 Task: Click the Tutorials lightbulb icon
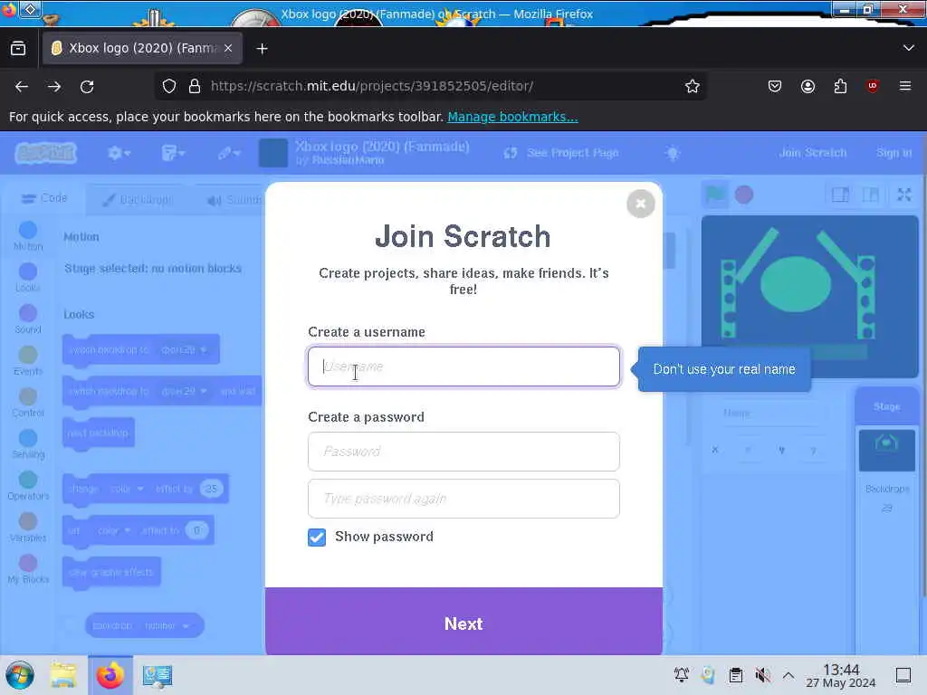point(673,153)
